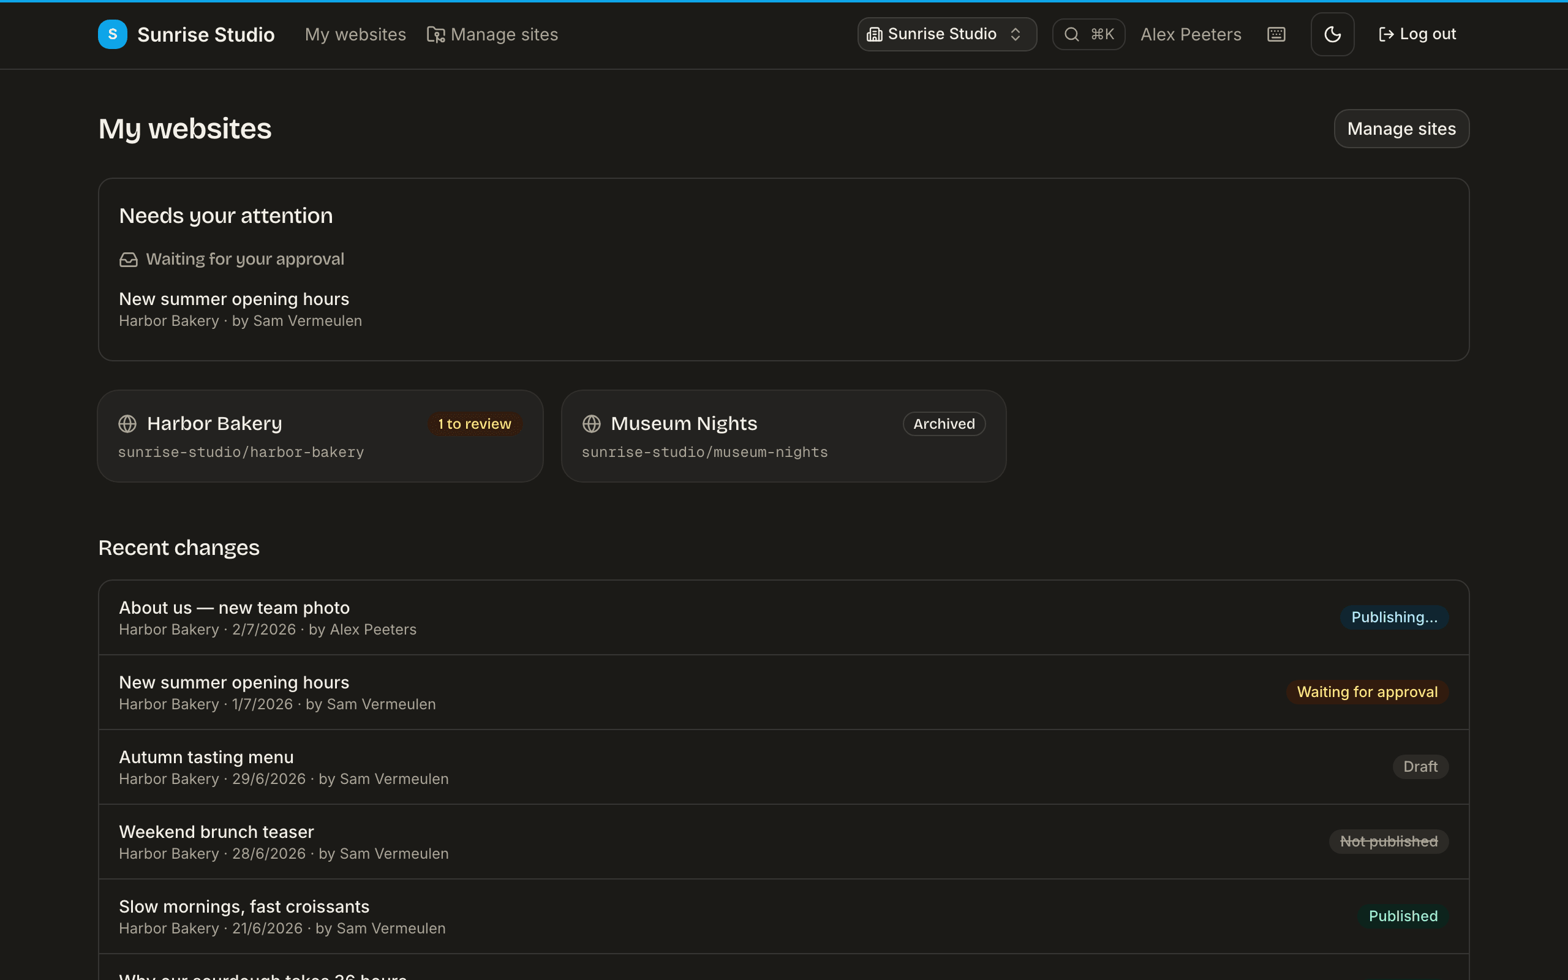Open the Autumn tasting menu change

(783, 767)
